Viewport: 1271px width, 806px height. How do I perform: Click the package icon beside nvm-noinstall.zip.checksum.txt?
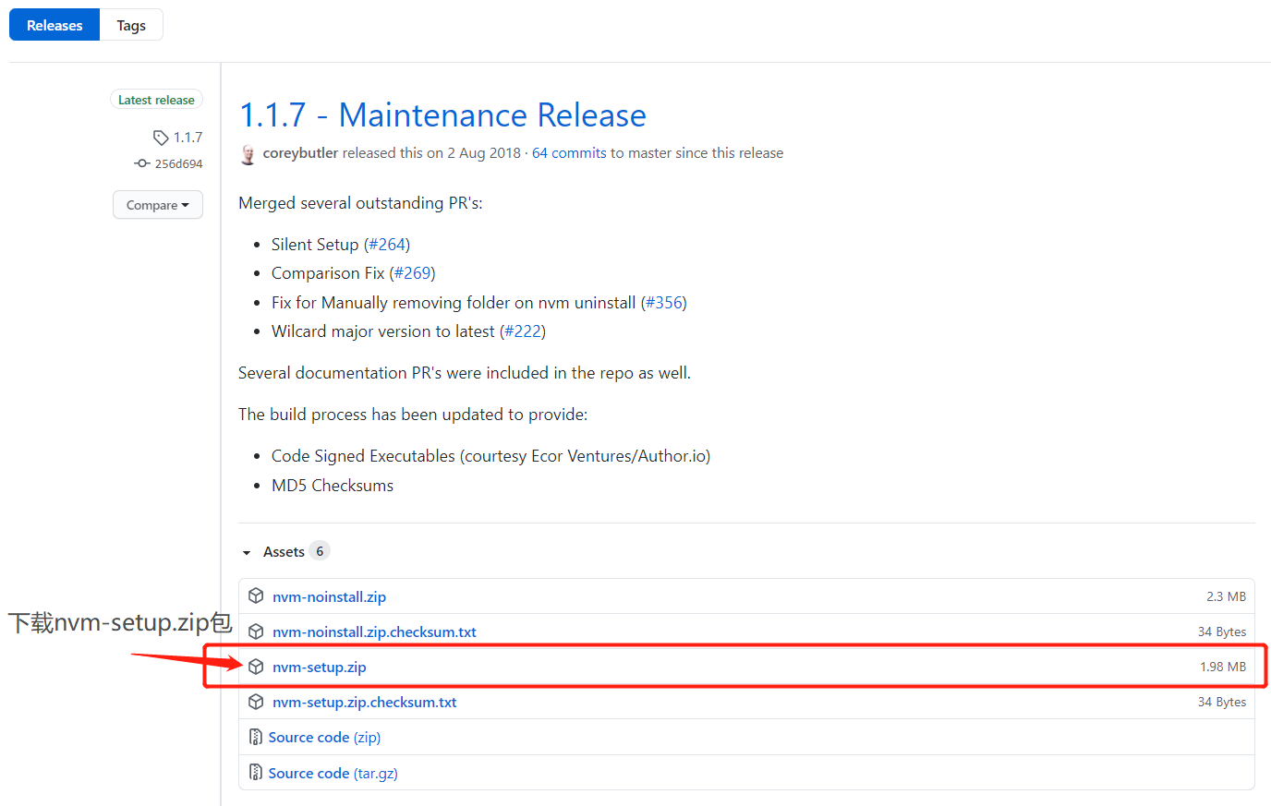256,632
